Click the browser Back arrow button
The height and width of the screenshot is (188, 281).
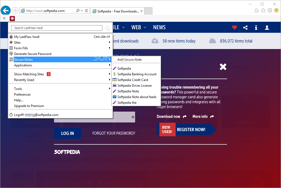pyautogui.click(x=6, y=11)
